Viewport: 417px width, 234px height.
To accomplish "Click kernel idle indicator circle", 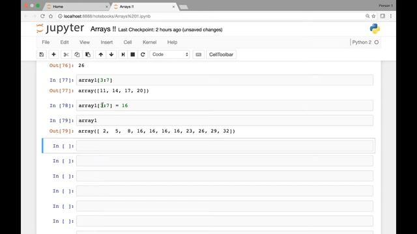I will click(x=377, y=42).
